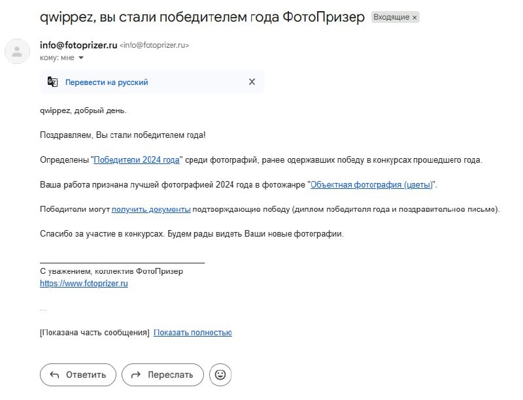Click the translate icon in the banner
Viewport: 523px width, 400px height.
pos(52,82)
